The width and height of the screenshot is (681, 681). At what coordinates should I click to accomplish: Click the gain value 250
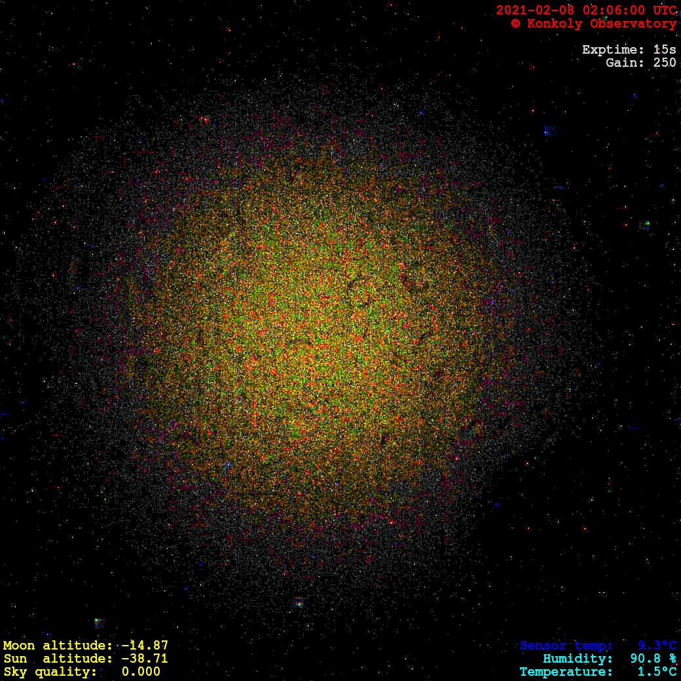(x=665, y=63)
